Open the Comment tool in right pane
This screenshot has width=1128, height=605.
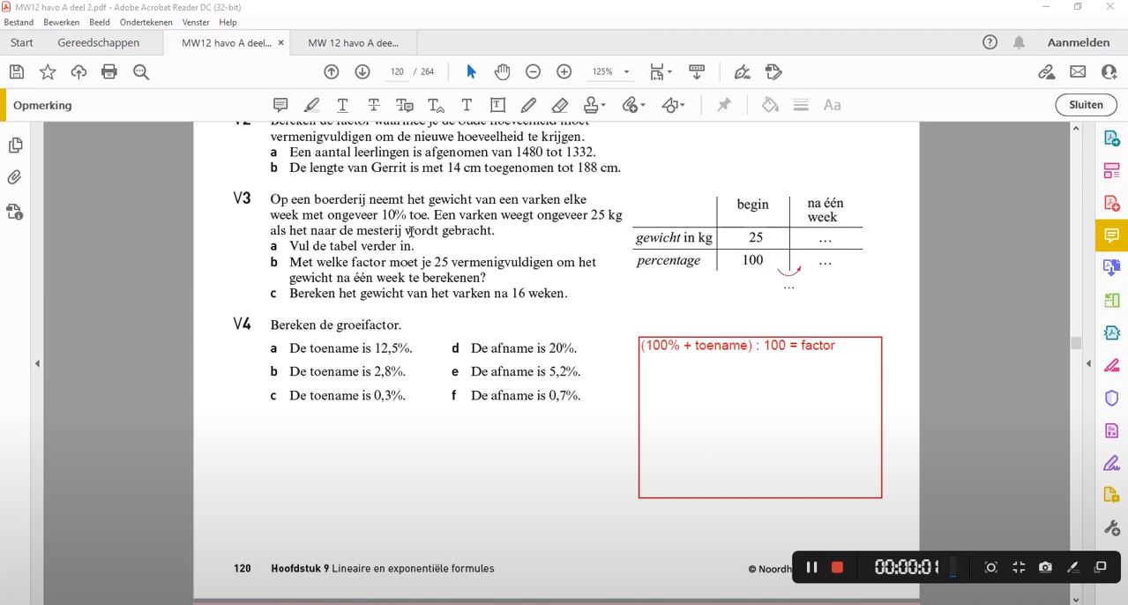(x=1111, y=235)
